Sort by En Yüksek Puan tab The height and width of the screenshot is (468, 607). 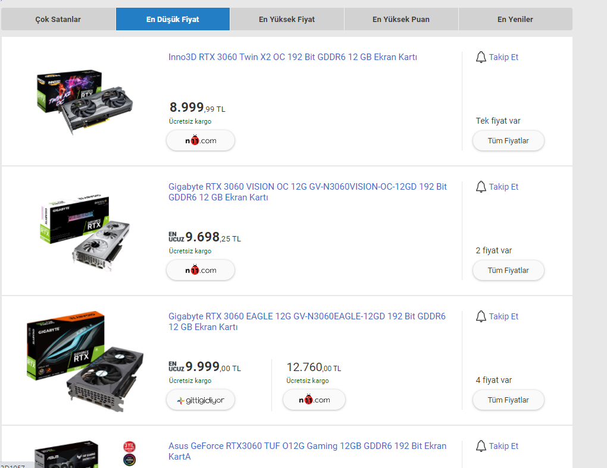pos(401,19)
